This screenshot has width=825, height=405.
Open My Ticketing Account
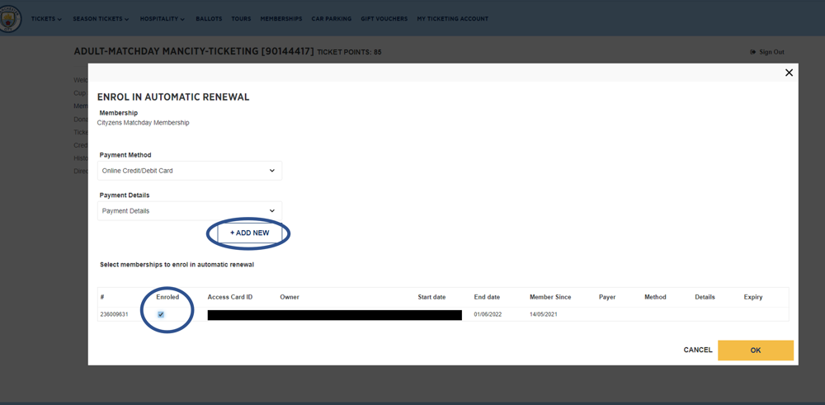point(452,19)
